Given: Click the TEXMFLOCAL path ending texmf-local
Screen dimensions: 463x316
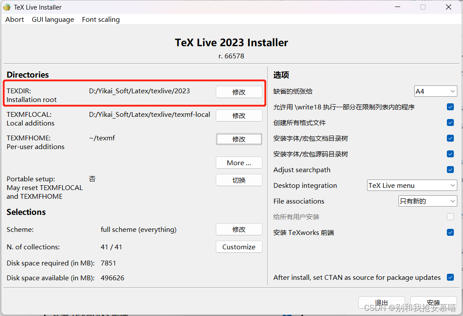Looking at the screenshot, I should [x=150, y=115].
